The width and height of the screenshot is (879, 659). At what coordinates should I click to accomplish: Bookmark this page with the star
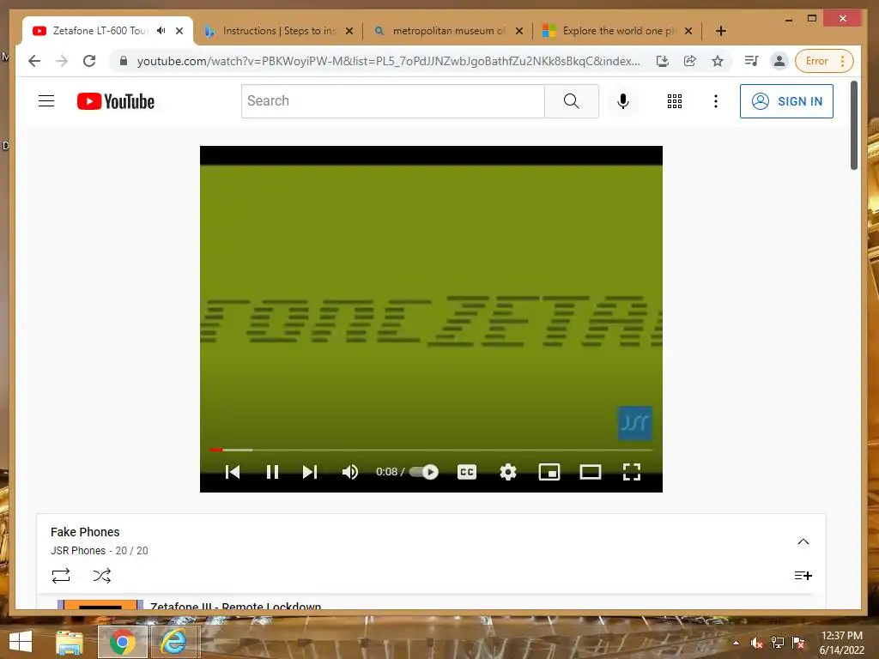718,61
